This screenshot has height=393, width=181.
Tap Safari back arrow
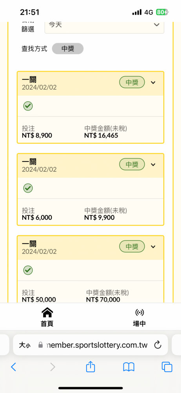13,367
